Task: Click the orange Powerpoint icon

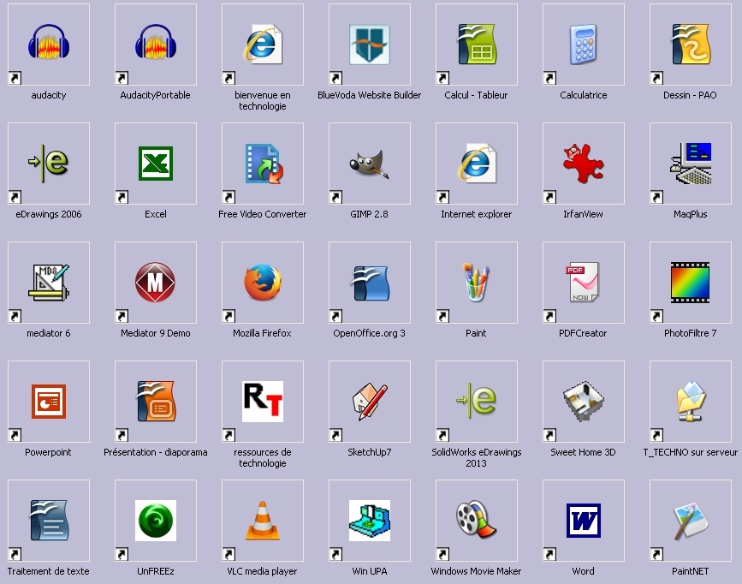Action: [x=49, y=402]
